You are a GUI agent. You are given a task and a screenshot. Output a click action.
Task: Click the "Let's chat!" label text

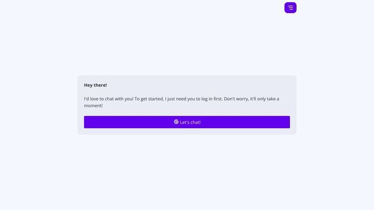click(190, 122)
